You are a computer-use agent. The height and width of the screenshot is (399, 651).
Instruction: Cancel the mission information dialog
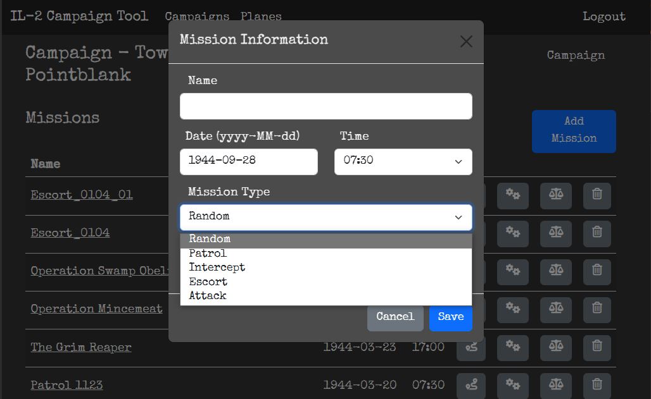pyautogui.click(x=395, y=317)
